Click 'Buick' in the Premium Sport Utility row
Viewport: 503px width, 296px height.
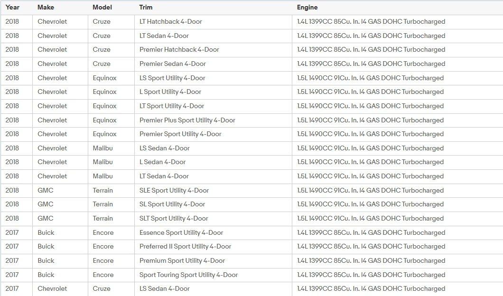(x=46, y=261)
